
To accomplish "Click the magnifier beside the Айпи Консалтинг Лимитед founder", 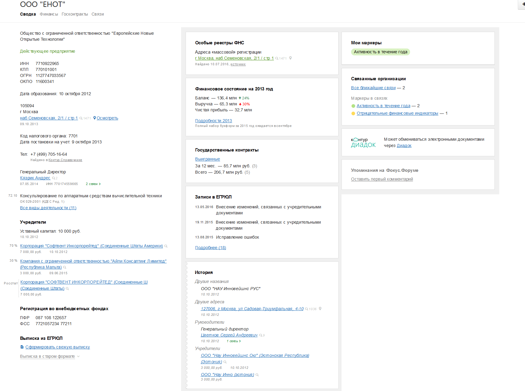I will (x=65, y=267).
